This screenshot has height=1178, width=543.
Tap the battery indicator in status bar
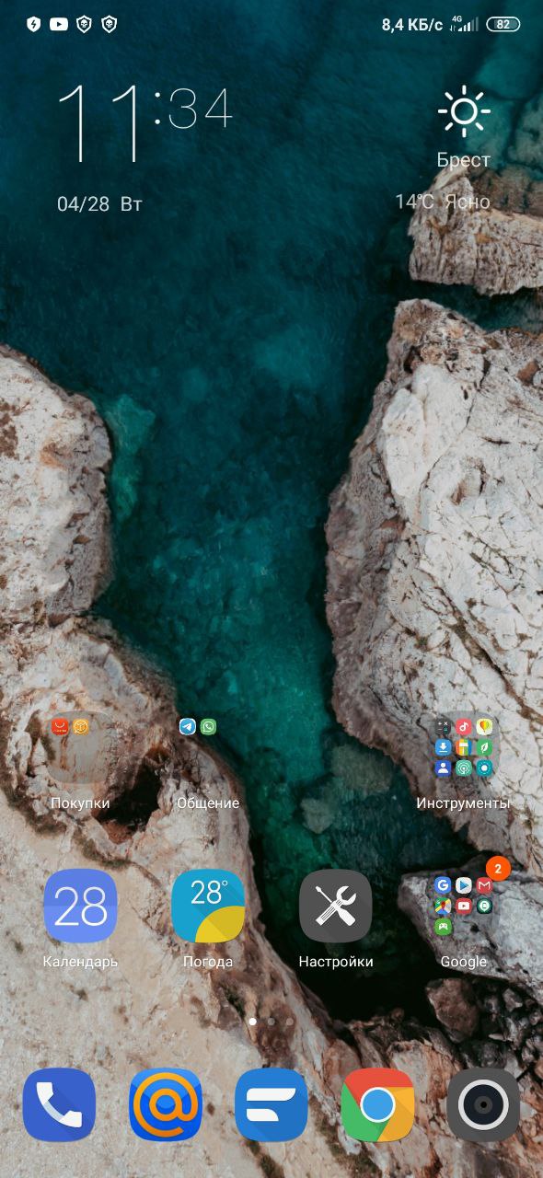pos(502,25)
